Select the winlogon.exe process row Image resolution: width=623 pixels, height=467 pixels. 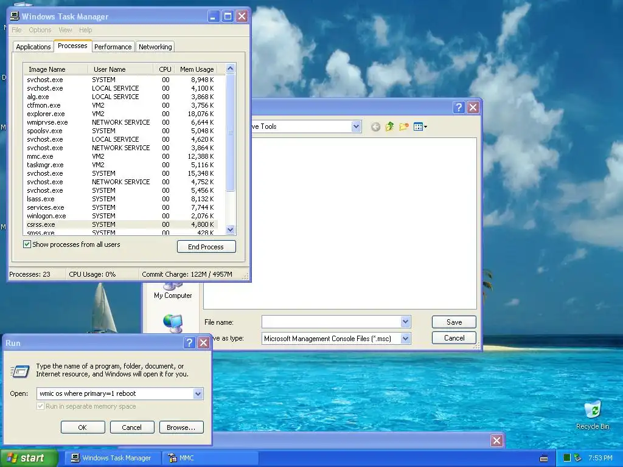click(121, 216)
